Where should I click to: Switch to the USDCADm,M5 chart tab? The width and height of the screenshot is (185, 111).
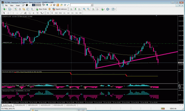point(58,105)
